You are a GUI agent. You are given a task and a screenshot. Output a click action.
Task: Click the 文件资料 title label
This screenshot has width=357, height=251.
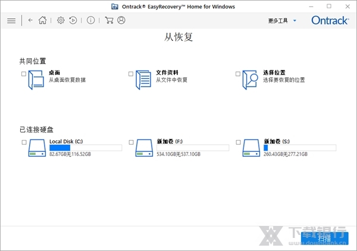(167, 72)
